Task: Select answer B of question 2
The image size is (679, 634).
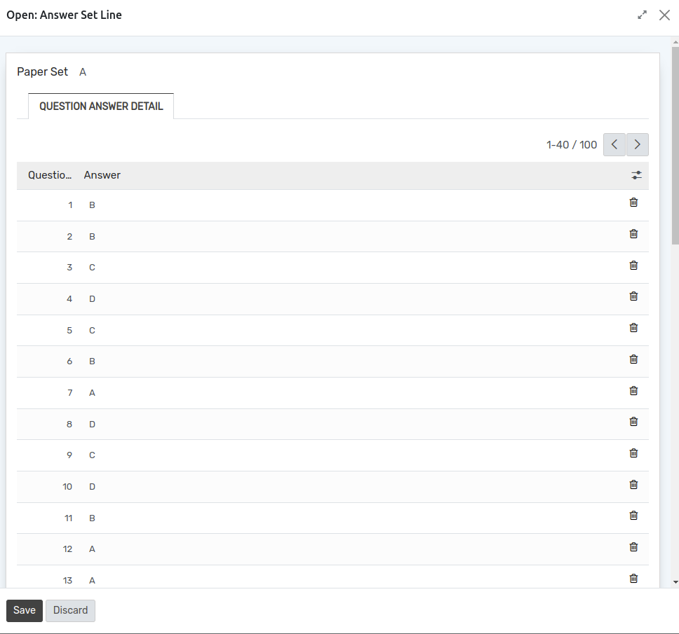Action: pyautogui.click(x=92, y=237)
